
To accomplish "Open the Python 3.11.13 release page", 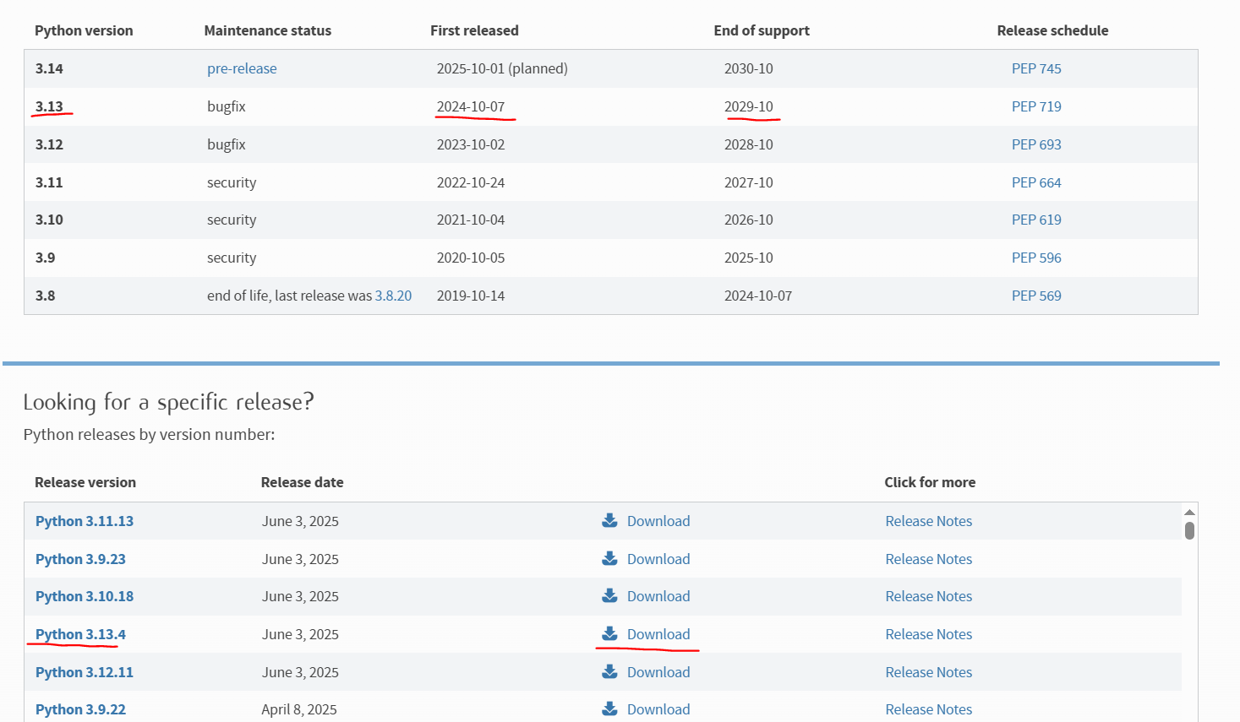I will point(85,521).
